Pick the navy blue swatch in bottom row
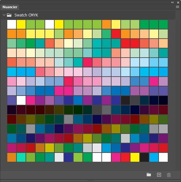This screenshot has width=181, height=182. 69,157
